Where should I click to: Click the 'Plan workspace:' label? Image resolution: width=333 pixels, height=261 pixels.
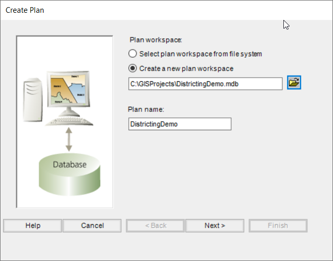click(156, 39)
